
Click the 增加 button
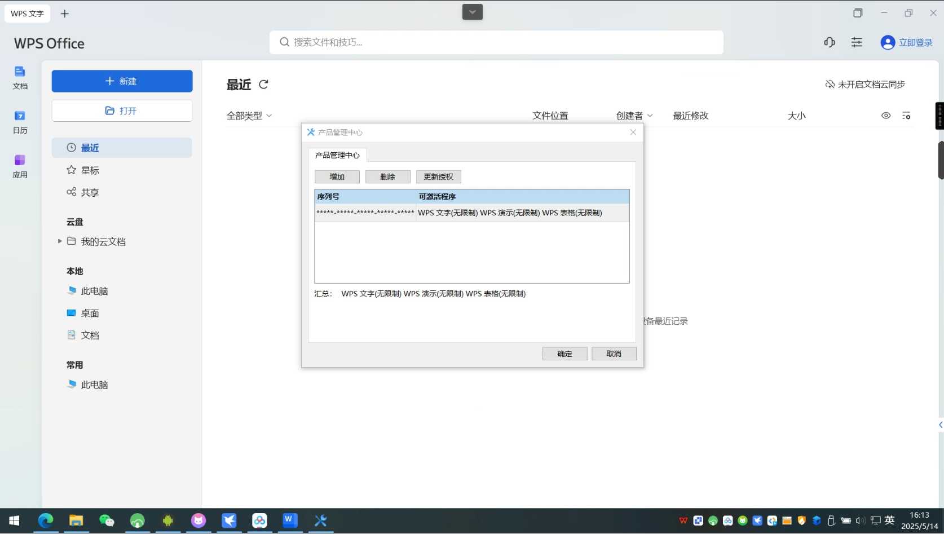337,176
